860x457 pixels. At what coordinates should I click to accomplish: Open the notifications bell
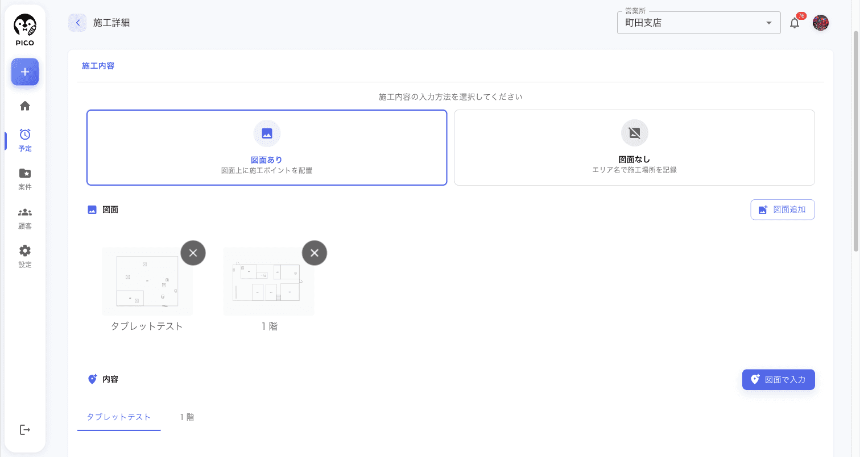tap(795, 23)
